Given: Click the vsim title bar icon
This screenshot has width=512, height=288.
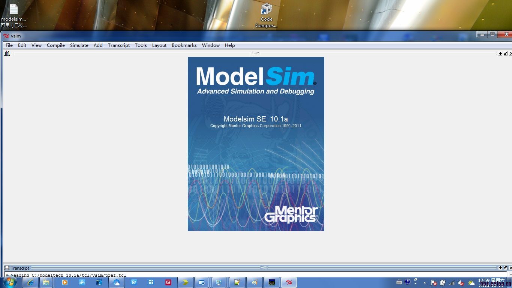Looking at the screenshot, I should pos(6,36).
